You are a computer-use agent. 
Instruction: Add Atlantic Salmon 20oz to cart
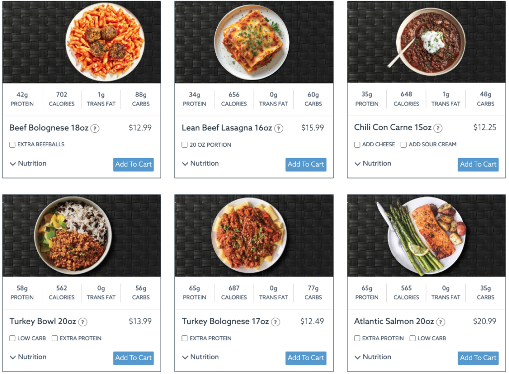(x=478, y=358)
